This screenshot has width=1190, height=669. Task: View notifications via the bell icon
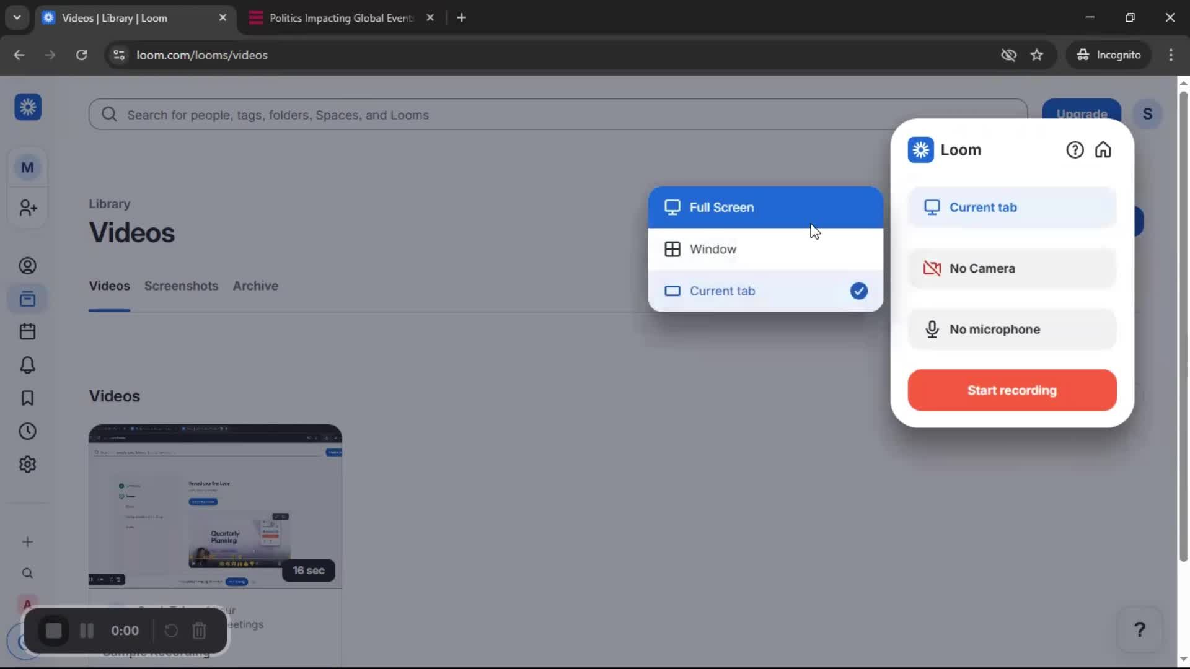point(27,365)
